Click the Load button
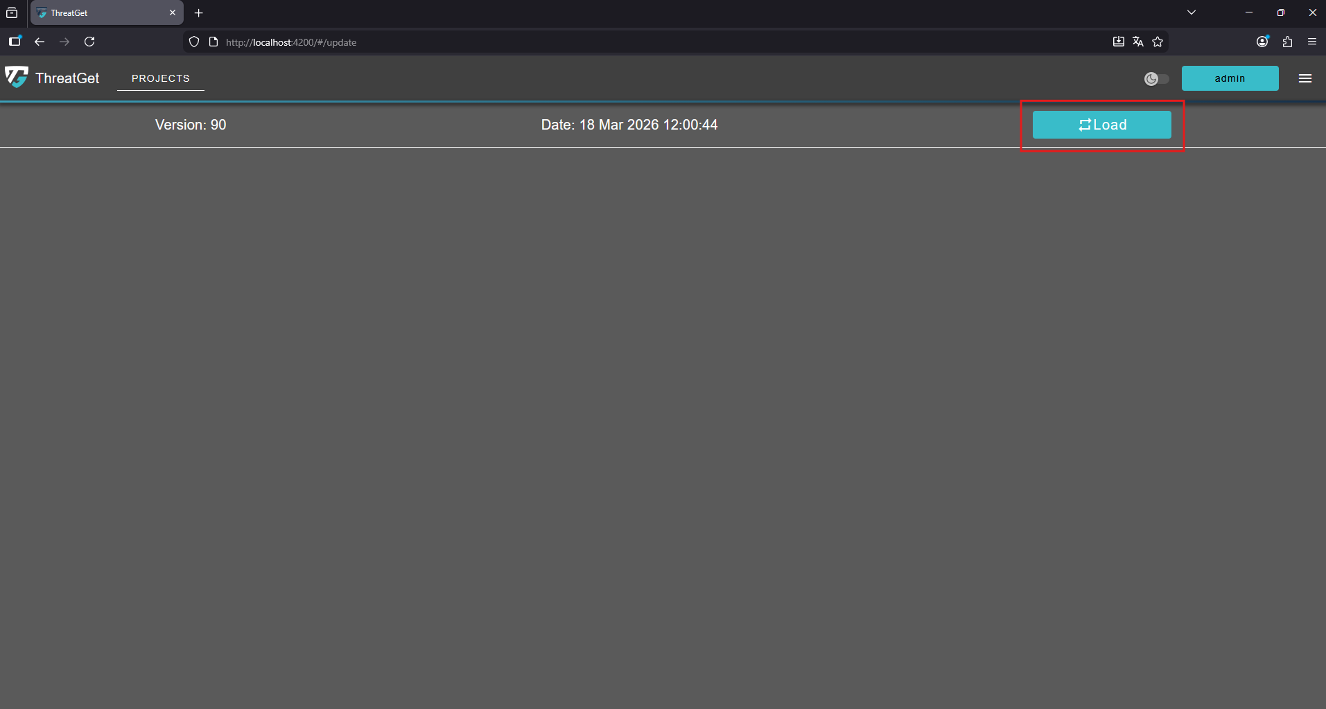 pyautogui.click(x=1101, y=125)
